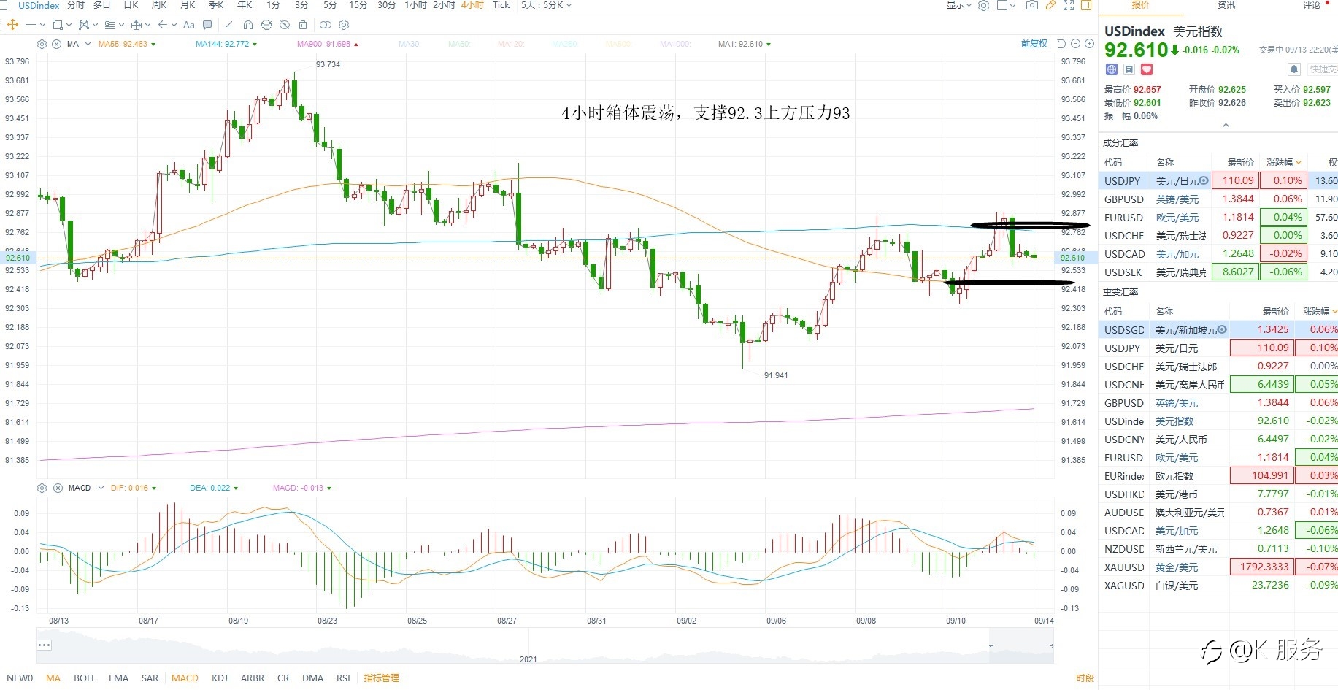Open chart settings gear in top bar
1338x690 pixels.
tap(983, 5)
